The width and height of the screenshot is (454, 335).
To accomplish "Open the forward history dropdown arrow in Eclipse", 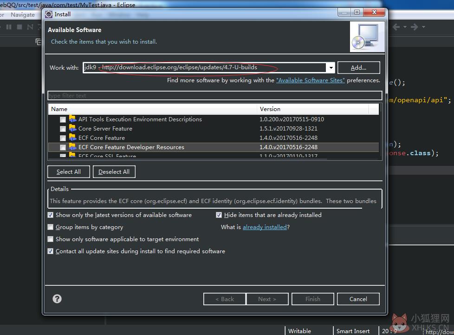I will point(423,27).
